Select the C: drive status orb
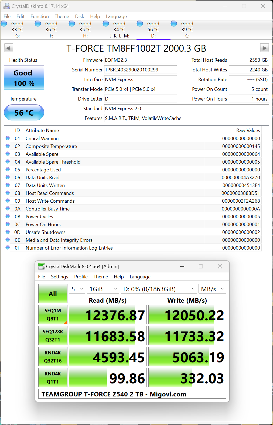 point(174,24)
